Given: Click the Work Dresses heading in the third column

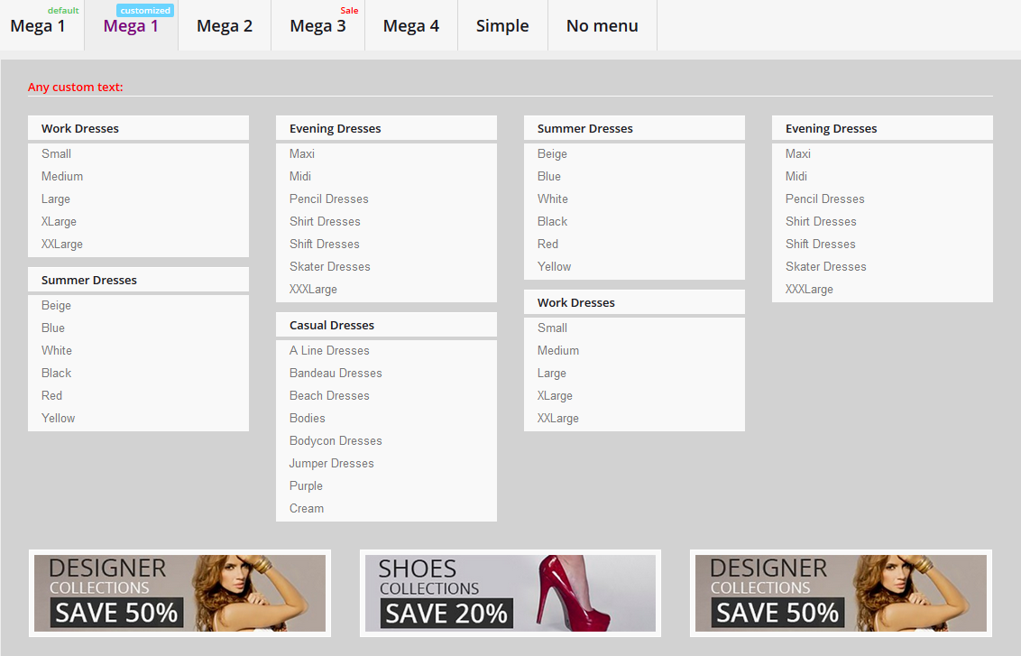Looking at the screenshot, I should tap(576, 303).
